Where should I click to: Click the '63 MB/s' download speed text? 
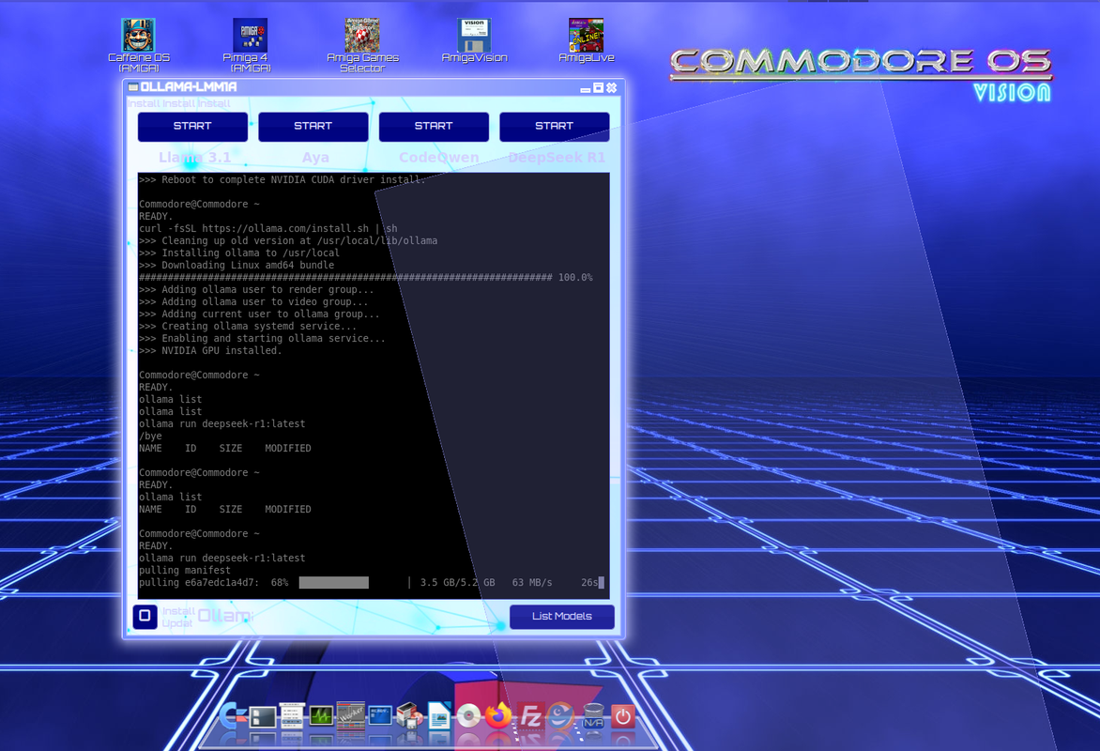point(532,583)
